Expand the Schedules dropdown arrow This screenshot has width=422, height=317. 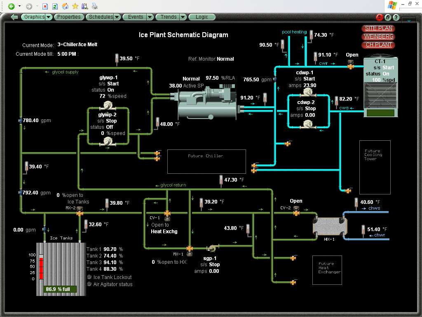click(117, 17)
